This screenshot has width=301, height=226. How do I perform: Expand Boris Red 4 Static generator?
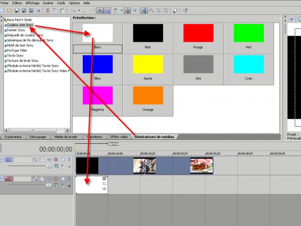pyautogui.click(x=5, y=20)
